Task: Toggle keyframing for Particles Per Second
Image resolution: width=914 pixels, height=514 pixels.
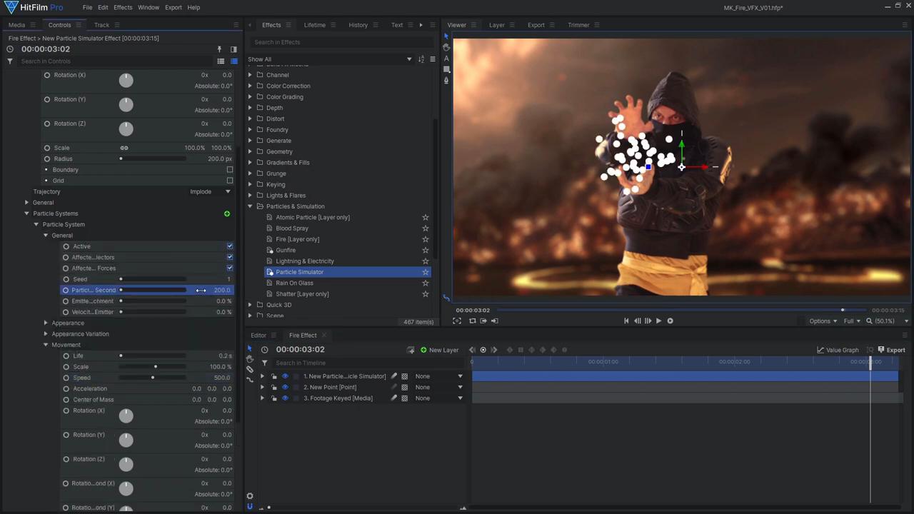Action: (x=66, y=291)
